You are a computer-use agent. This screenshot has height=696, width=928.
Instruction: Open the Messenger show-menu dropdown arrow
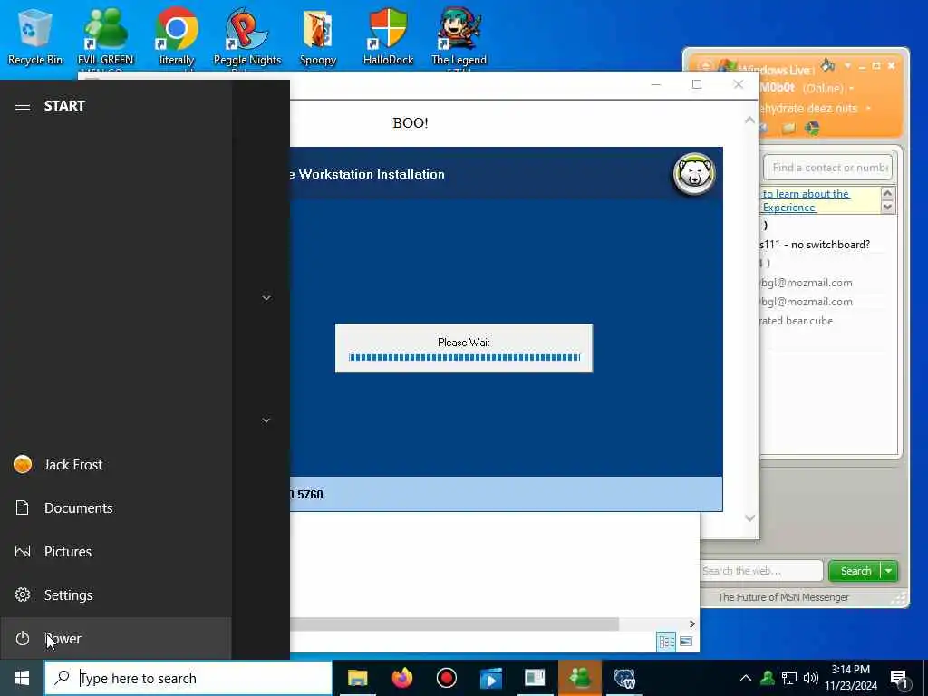[x=847, y=65]
